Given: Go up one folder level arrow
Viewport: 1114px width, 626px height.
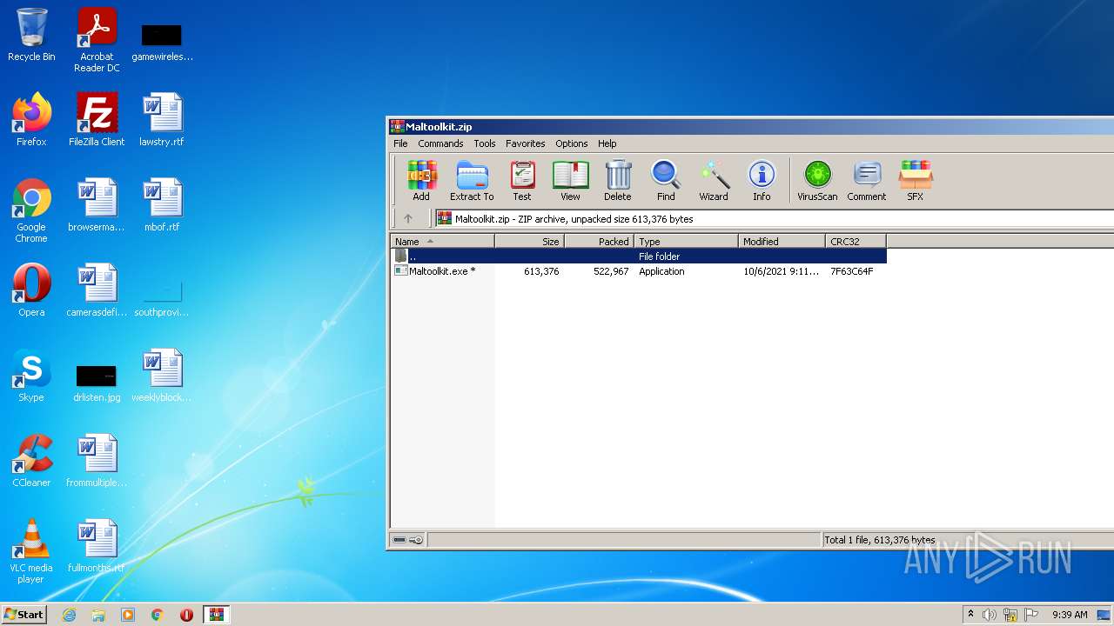Looking at the screenshot, I should (x=407, y=219).
